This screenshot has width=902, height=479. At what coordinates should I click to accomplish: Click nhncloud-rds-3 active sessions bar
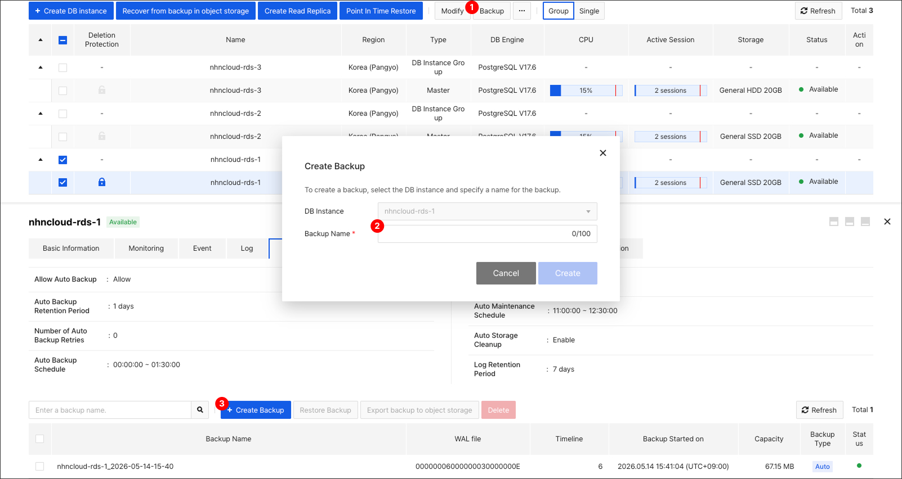point(671,91)
